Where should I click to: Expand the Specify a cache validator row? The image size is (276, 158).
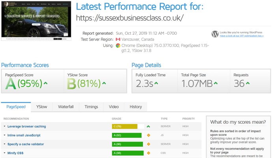25,144
